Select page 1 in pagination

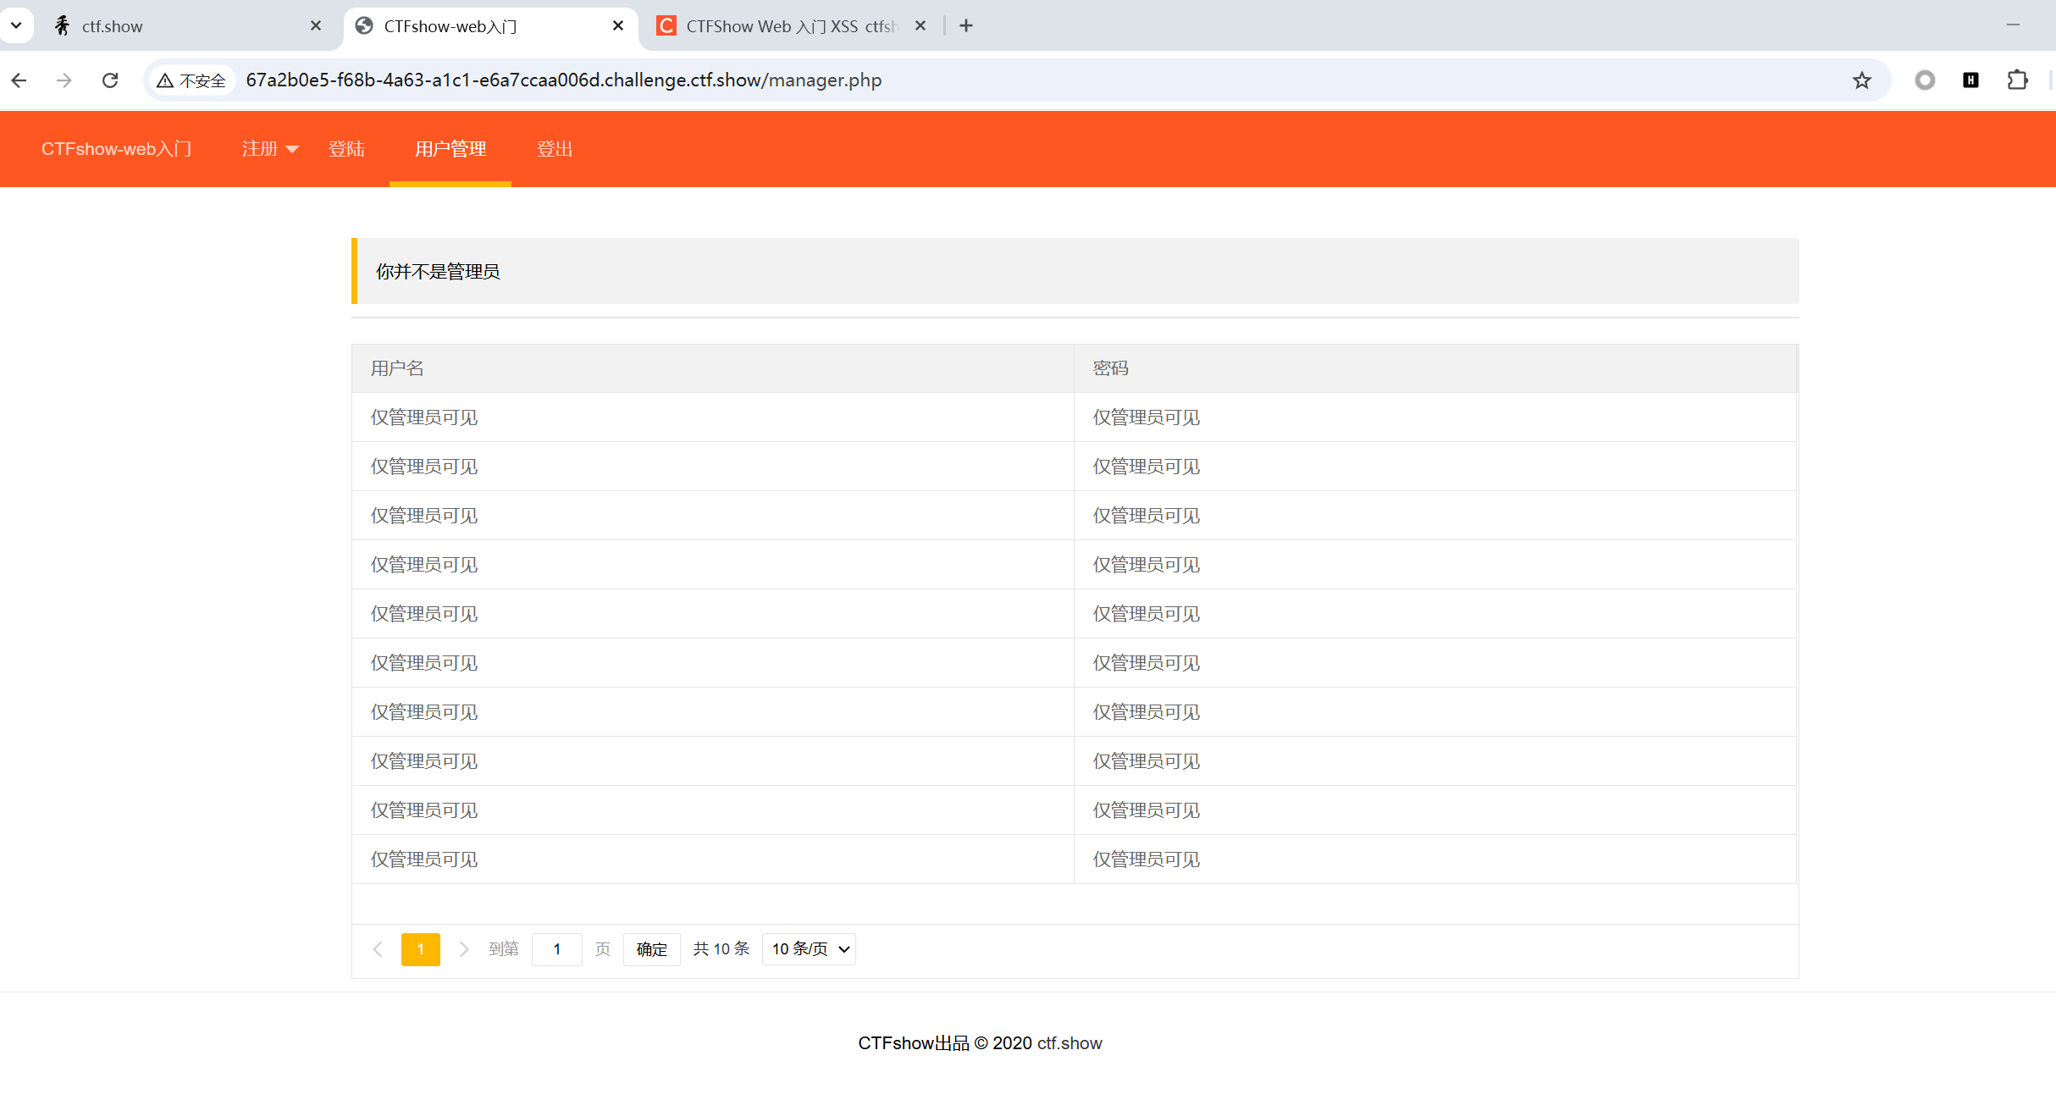[420, 949]
